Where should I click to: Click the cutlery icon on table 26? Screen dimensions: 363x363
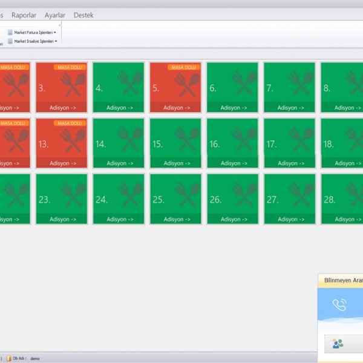[244, 195]
